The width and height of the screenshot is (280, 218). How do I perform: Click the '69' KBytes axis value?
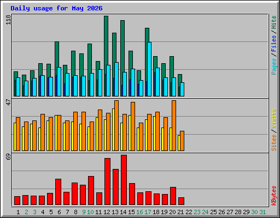pos(8,156)
